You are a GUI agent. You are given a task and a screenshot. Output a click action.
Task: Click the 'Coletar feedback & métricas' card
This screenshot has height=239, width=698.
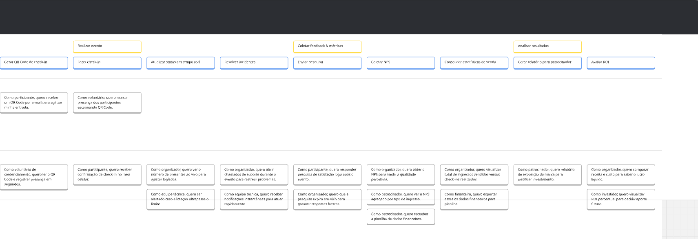[327, 46]
